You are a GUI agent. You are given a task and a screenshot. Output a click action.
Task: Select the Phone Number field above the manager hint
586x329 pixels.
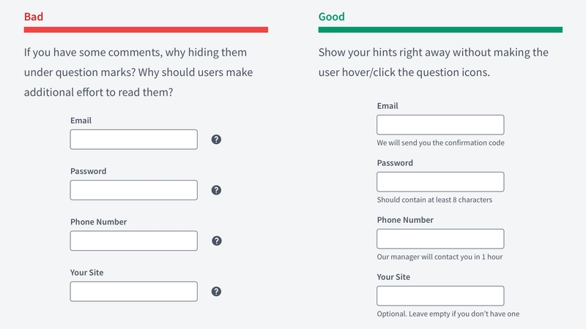pyautogui.click(x=440, y=239)
